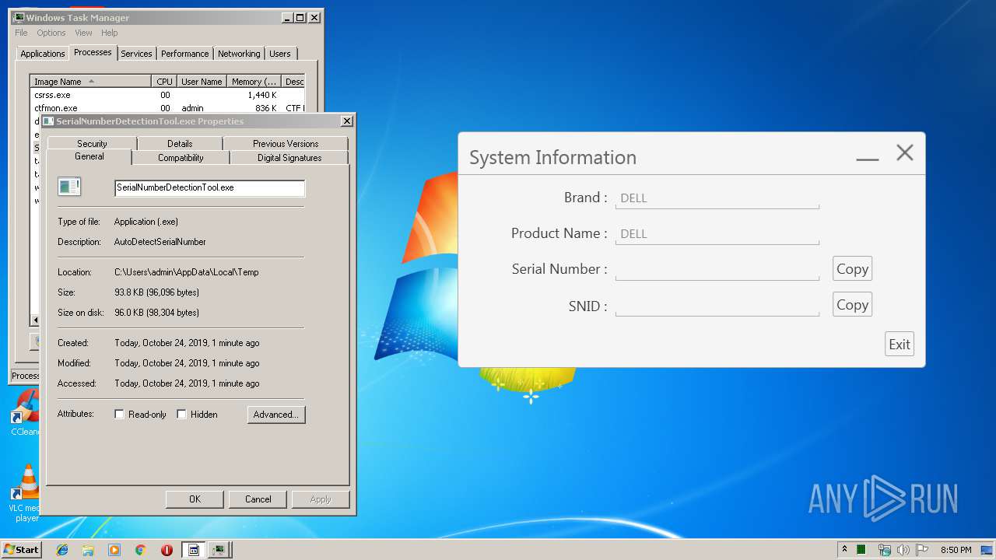Sort processes by CPU column

coord(163,82)
